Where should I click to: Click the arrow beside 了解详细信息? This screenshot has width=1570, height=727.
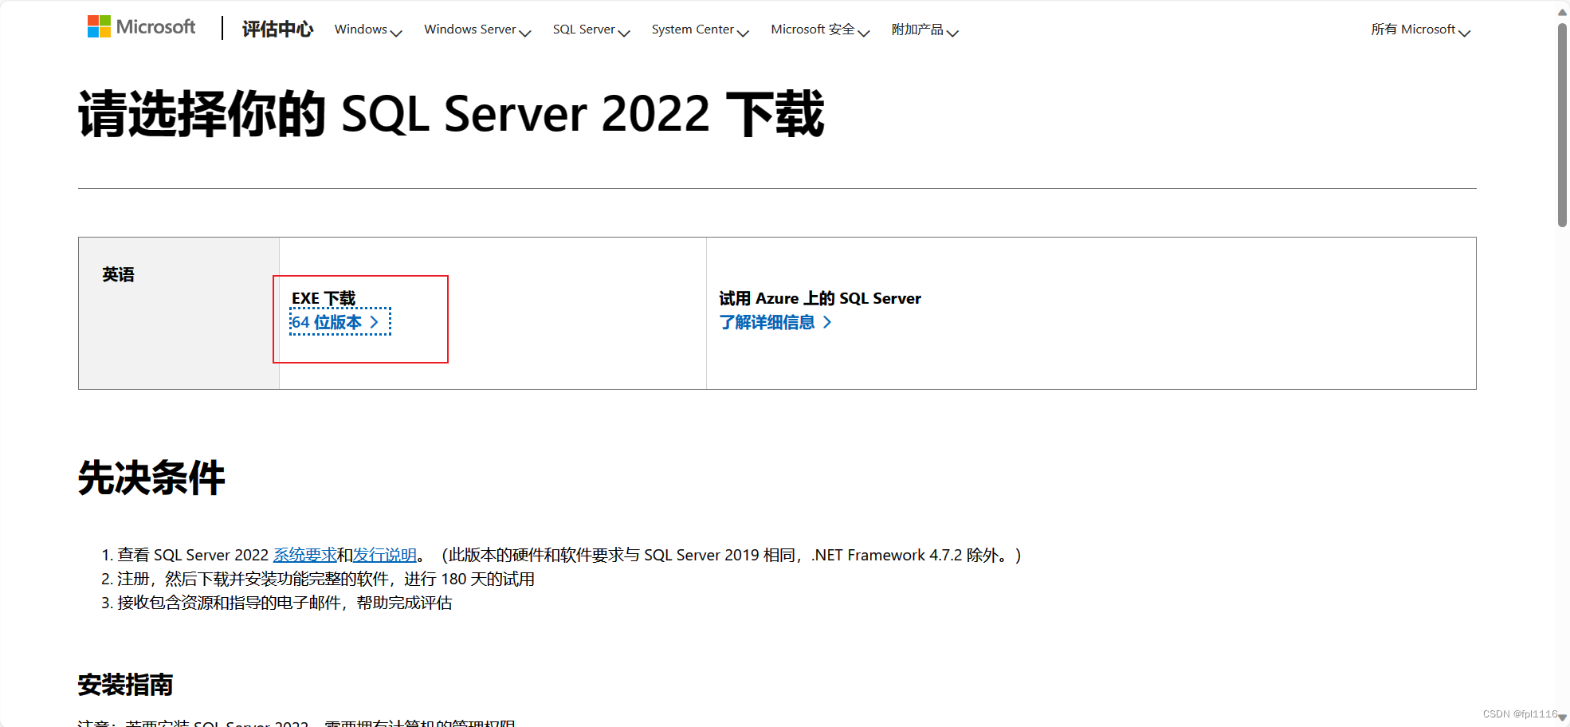[x=826, y=322]
